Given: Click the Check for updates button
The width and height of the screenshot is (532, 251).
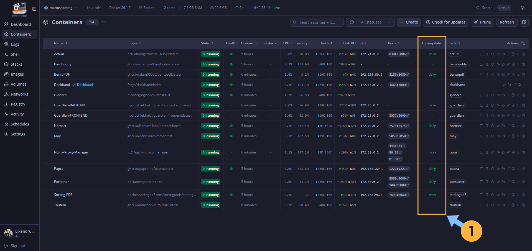Looking at the screenshot, I should pyautogui.click(x=445, y=22).
